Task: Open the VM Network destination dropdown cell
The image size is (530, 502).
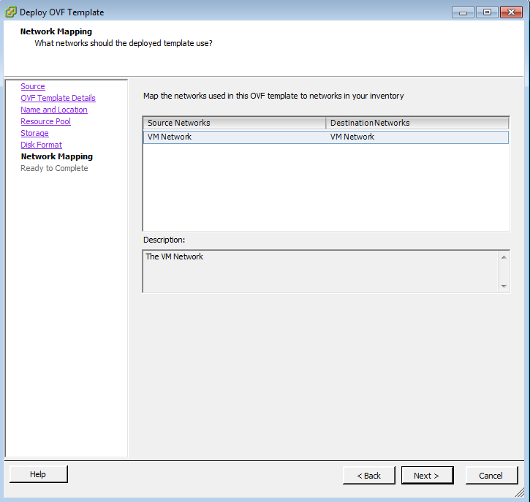Action: (x=417, y=137)
